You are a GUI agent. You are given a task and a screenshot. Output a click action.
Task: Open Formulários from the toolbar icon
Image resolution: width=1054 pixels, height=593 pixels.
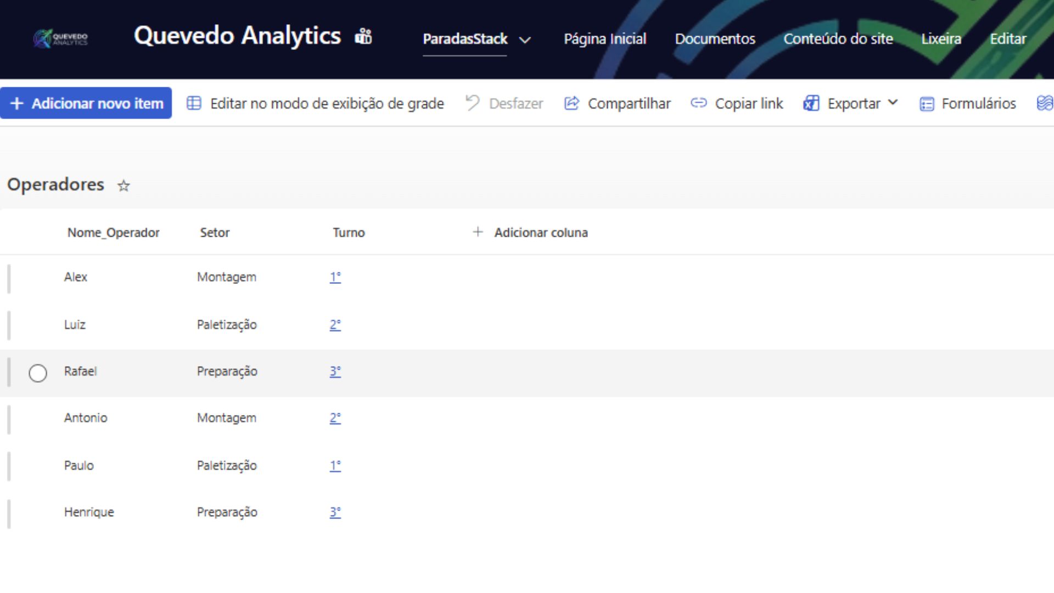[x=927, y=103]
